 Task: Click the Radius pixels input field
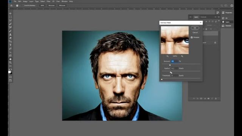175,68
